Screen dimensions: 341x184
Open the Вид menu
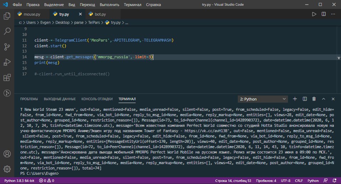click(x=72, y=5)
